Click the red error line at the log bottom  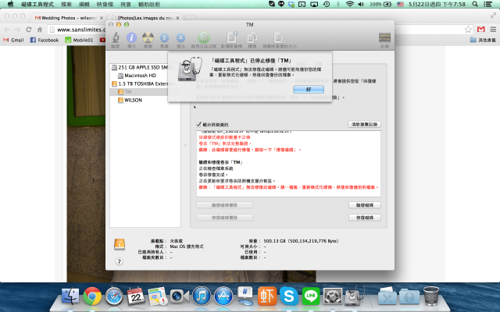click(288, 187)
